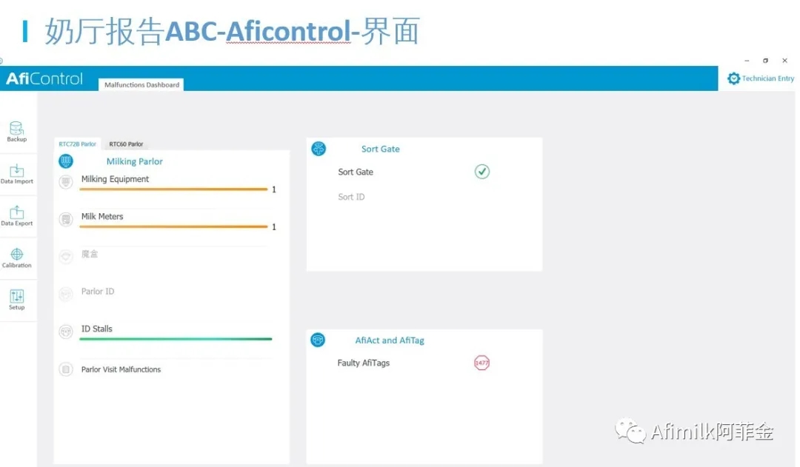Click the Technician Entry gear icon
Screen dimensions: 800x467
pyautogui.click(x=733, y=78)
